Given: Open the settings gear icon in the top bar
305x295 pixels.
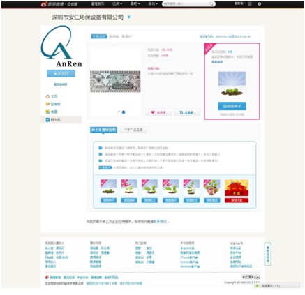Looking at the screenshot, I should (260, 4).
